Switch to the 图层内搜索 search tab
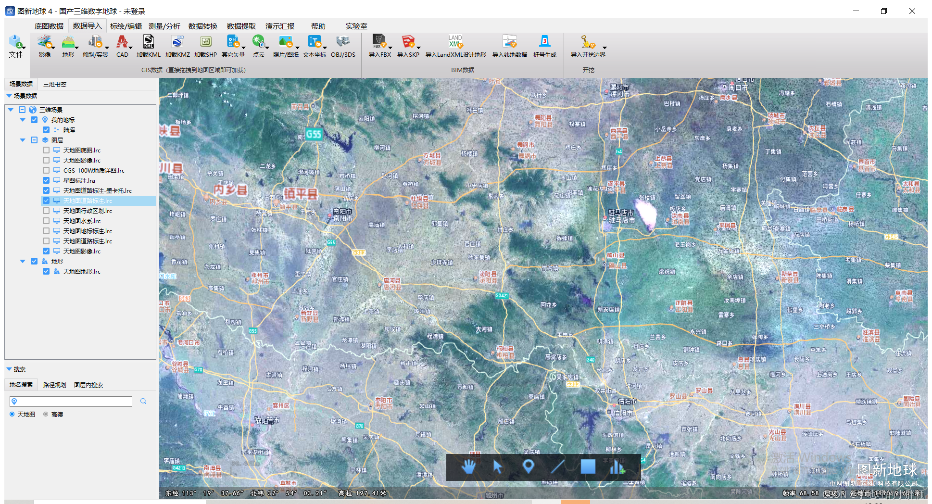Image resolution: width=932 pixels, height=504 pixels. [x=88, y=385]
